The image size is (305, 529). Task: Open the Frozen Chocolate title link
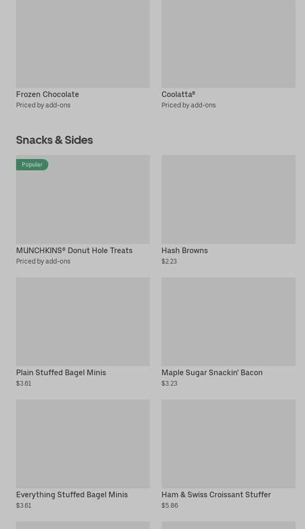click(x=47, y=94)
